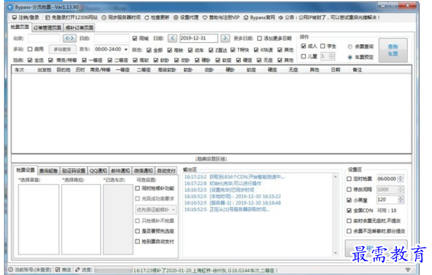Toggle Z直达 filter checkbox
This screenshot has height=275, width=432.
click(211, 50)
